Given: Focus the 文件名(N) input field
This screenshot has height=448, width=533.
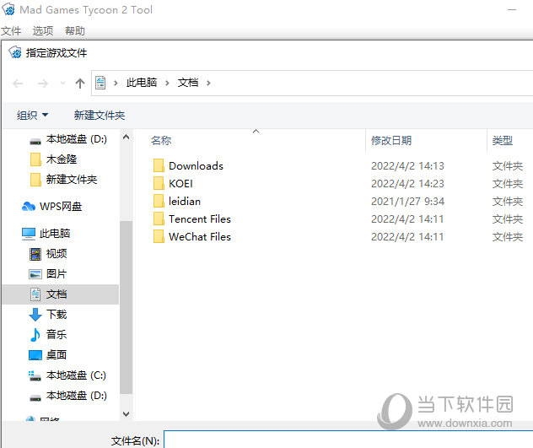Looking at the screenshot, I should [348, 440].
